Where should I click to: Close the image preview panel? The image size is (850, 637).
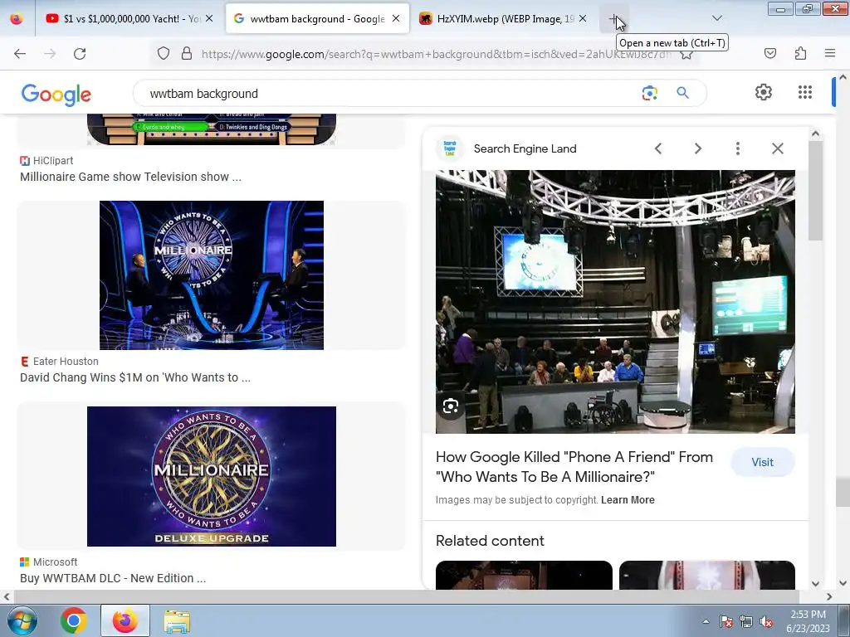(778, 148)
